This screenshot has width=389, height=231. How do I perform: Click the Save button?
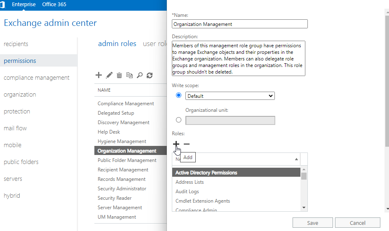coord(312,223)
